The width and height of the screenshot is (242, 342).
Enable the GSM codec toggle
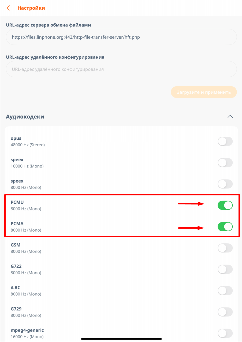coord(225,248)
